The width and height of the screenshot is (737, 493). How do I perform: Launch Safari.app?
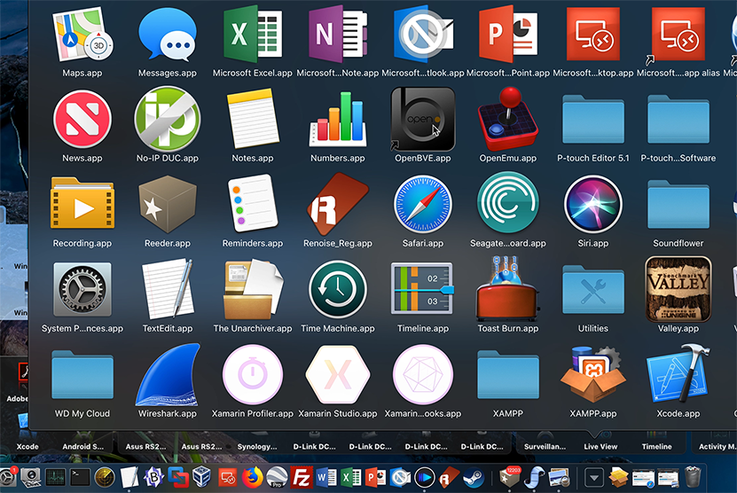pyautogui.click(x=422, y=204)
